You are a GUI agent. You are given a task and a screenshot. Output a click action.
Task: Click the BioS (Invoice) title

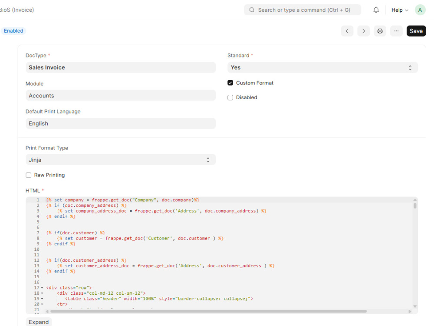coord(17,10)
